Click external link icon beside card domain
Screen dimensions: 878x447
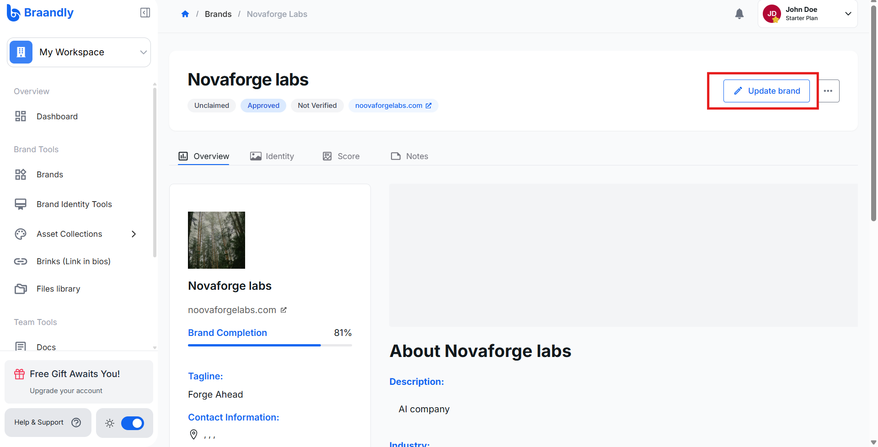284,310
